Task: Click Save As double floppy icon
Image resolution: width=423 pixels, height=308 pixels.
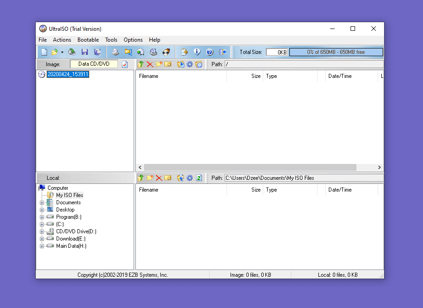Action: click(x=97, y=52)
